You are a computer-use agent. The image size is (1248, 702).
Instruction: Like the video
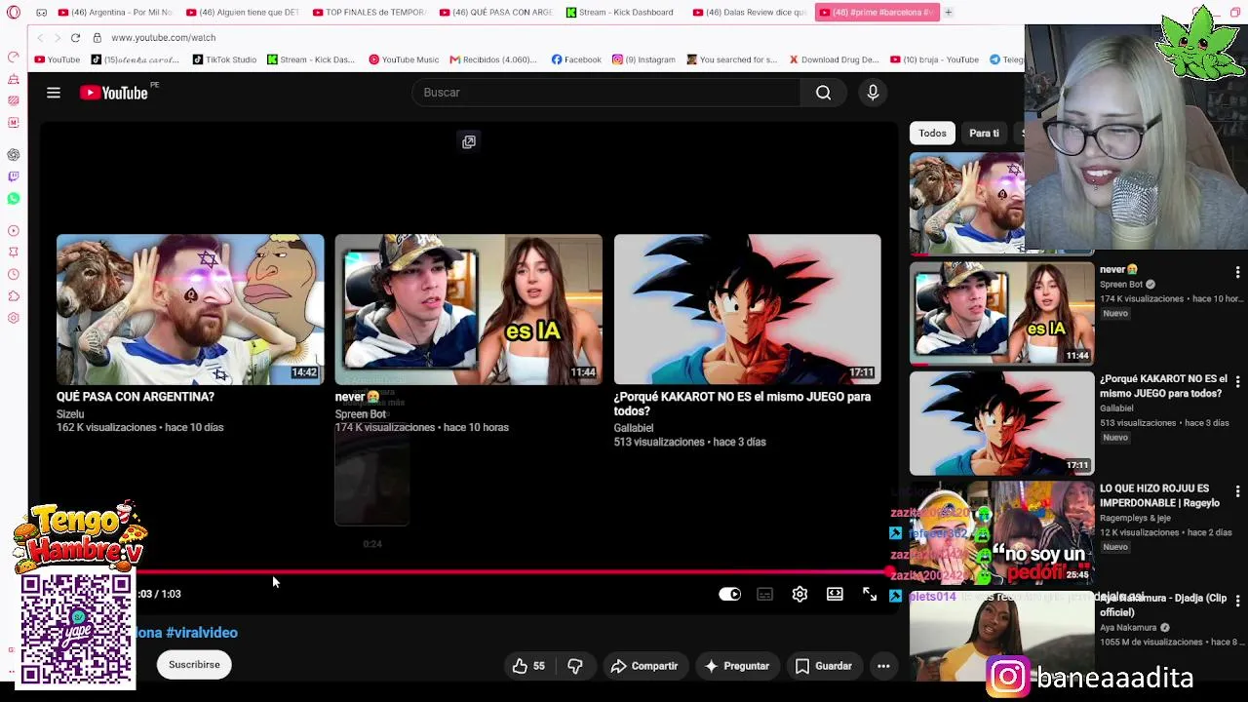point(529,666)
